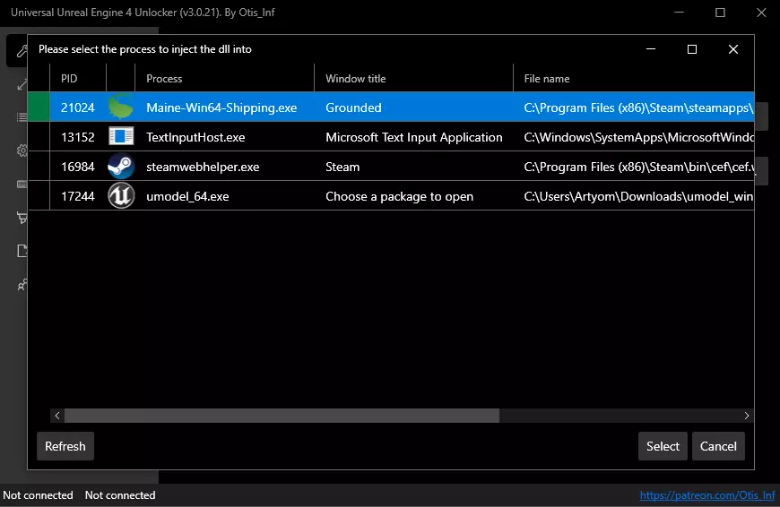Click steamwebhelper.exe process name
Viewport: 780px width, 507px height.
coord(203,167)
